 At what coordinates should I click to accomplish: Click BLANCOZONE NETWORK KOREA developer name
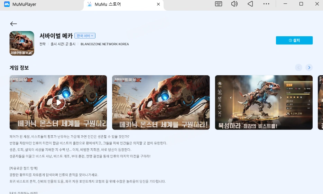[x=105, y=44]
